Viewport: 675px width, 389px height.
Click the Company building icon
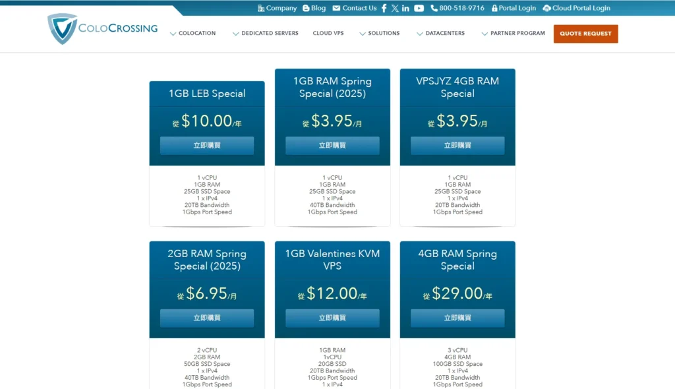coord(261,8)
